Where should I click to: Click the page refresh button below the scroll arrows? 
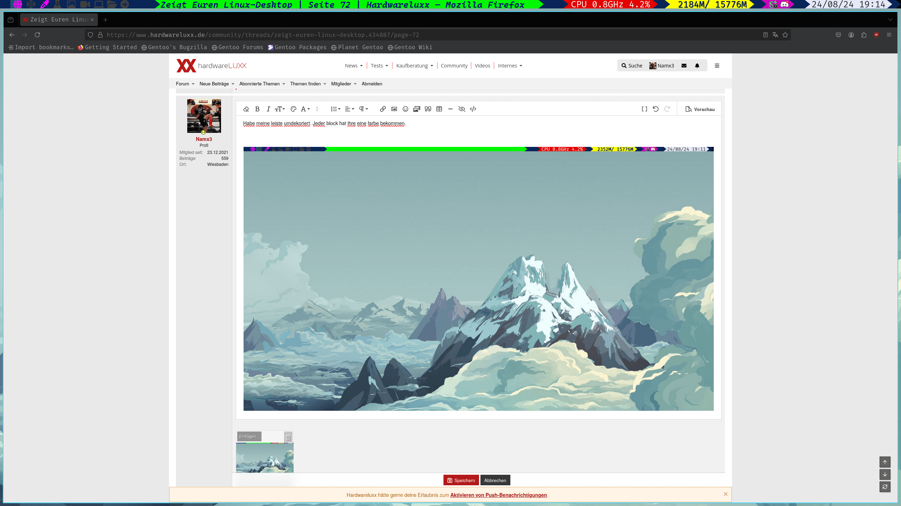885,487
